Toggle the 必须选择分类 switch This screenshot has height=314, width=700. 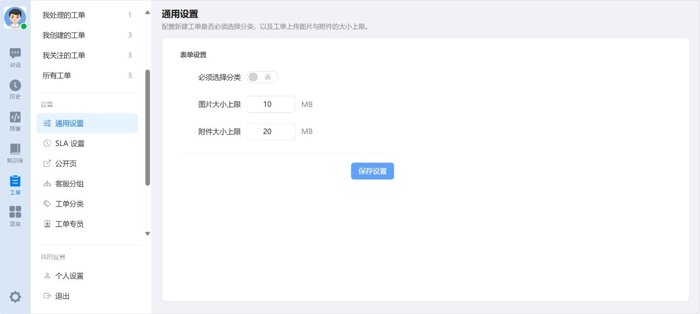click(262, 77)
